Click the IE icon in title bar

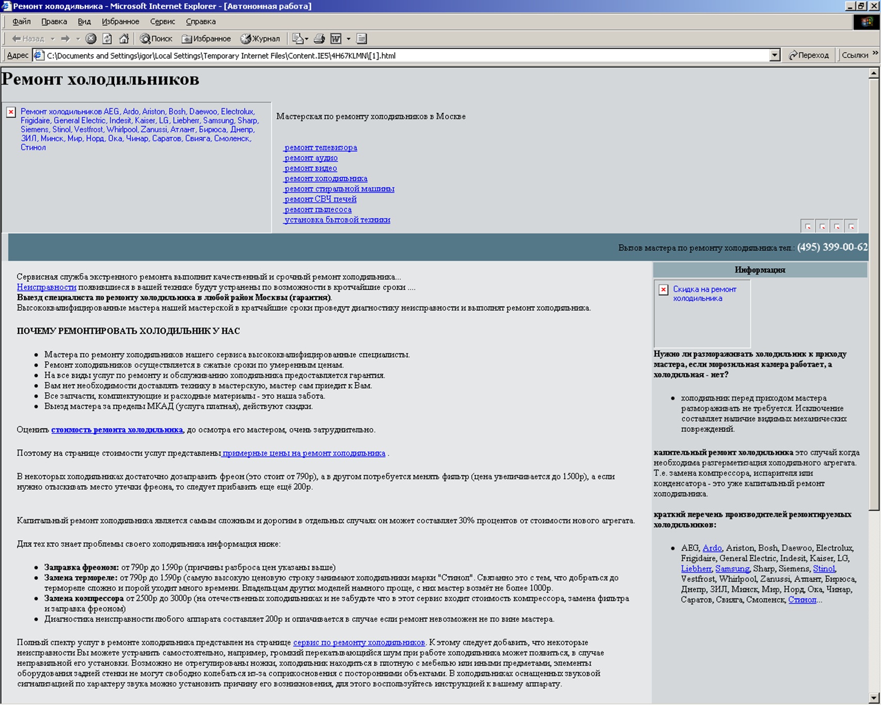(x=6, y=6)
